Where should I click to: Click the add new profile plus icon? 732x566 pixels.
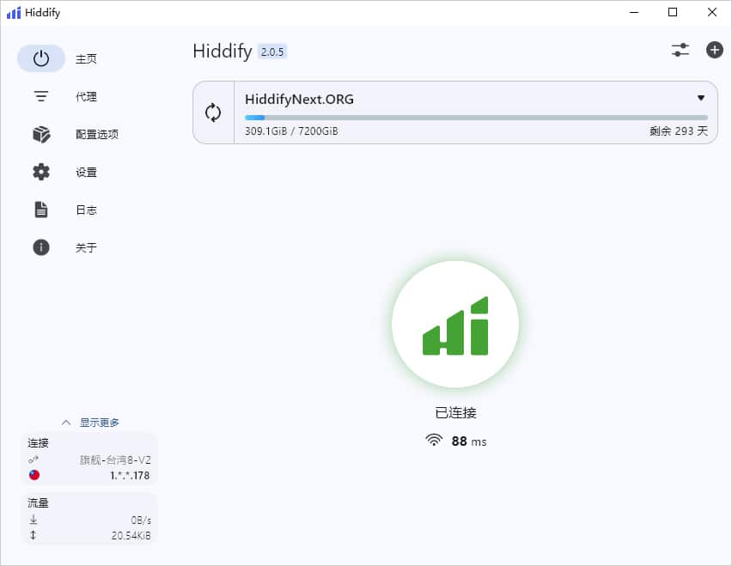pos(715,50)
